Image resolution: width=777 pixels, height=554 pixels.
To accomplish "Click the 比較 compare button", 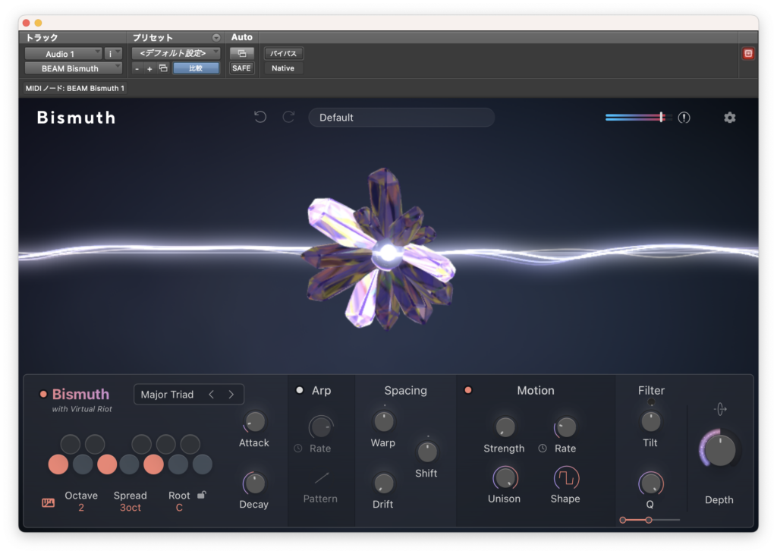I will point(196,68).
